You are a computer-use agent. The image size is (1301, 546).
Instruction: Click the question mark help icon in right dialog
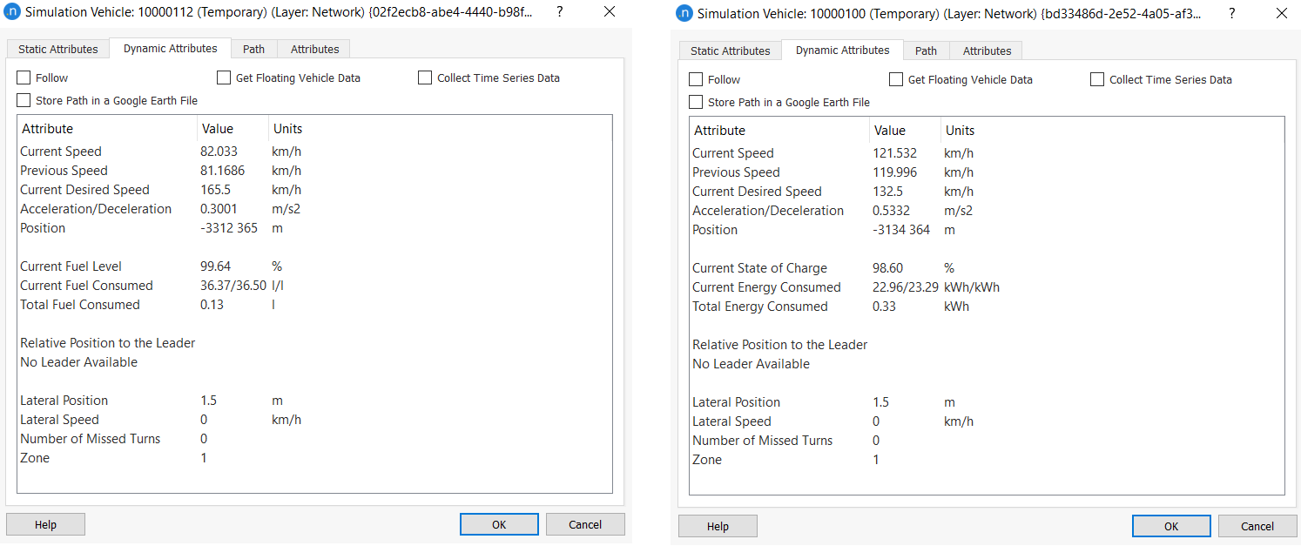coord(1231,14)
